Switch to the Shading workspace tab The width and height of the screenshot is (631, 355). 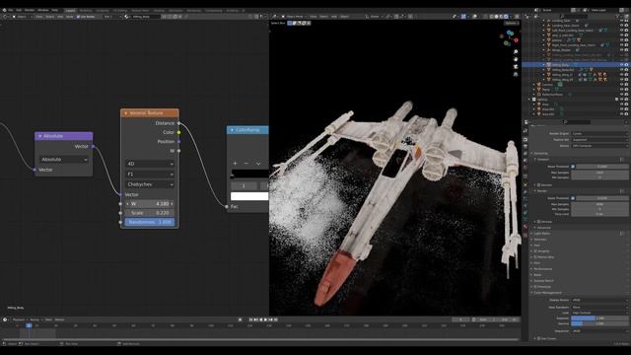[x=159, y=11]
